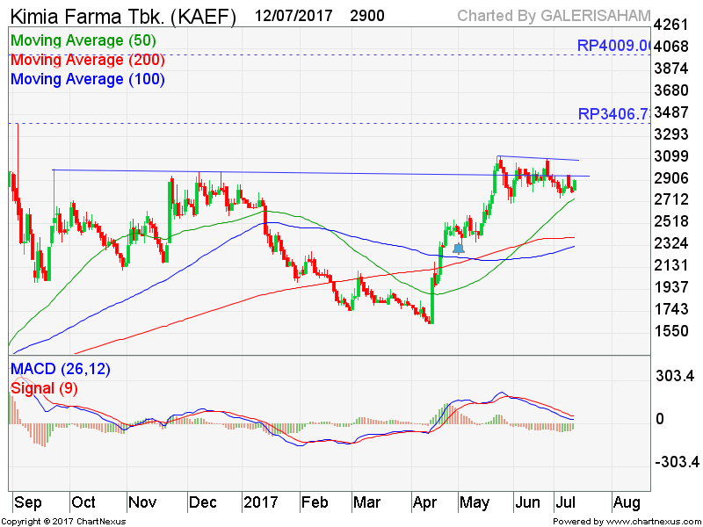
Task: Click the Sep month label on time axis
Action: (29, 502)
